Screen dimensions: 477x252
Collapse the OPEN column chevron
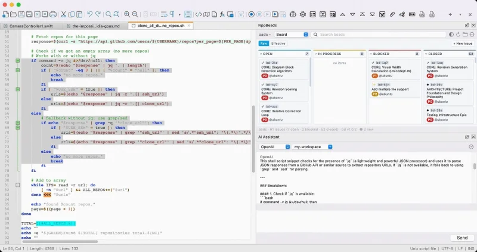261,54
